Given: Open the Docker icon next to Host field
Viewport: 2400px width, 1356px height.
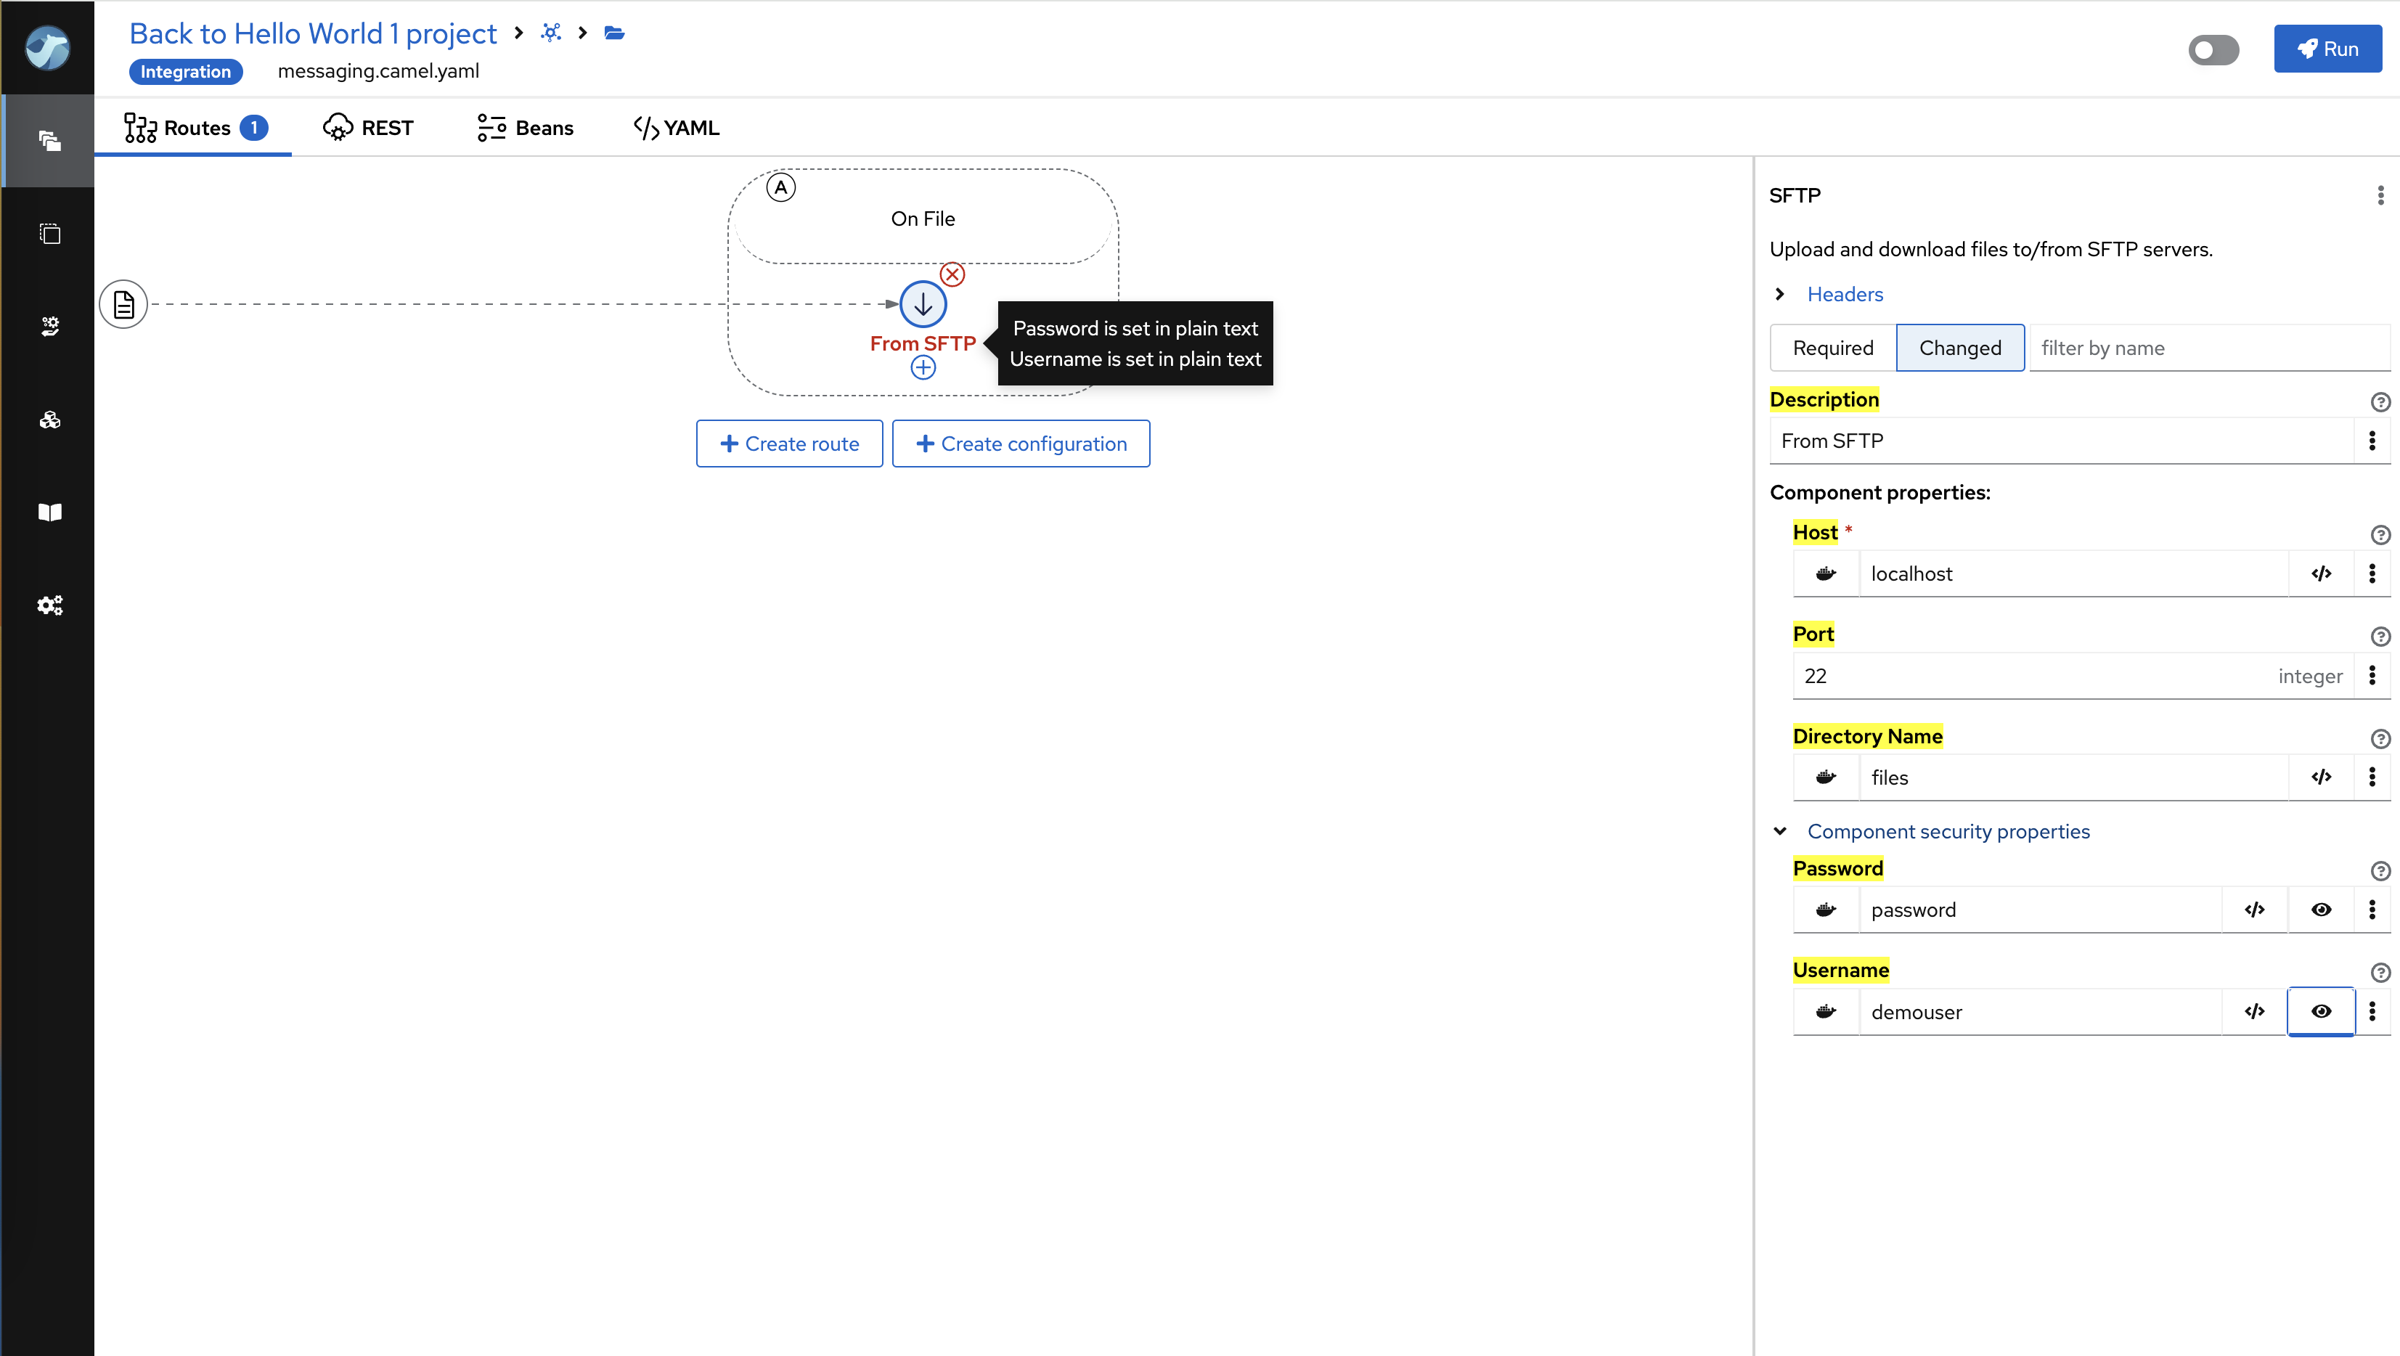Looking at the screenshot, I should [x=1825, y=573].
